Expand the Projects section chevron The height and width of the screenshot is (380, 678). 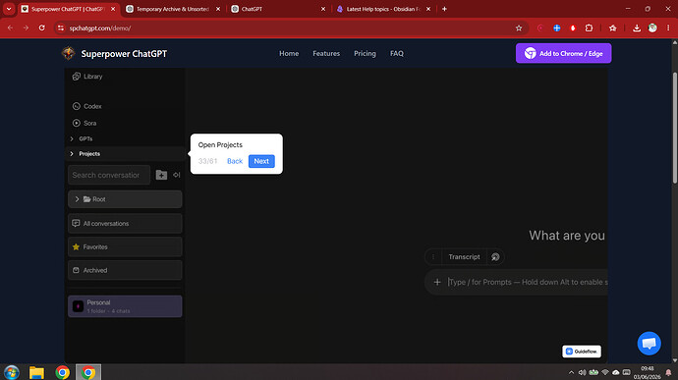[72, 154]
